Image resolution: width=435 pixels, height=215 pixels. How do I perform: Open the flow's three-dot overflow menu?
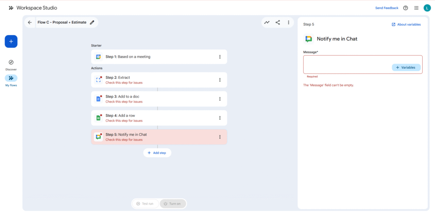(288, 22)
